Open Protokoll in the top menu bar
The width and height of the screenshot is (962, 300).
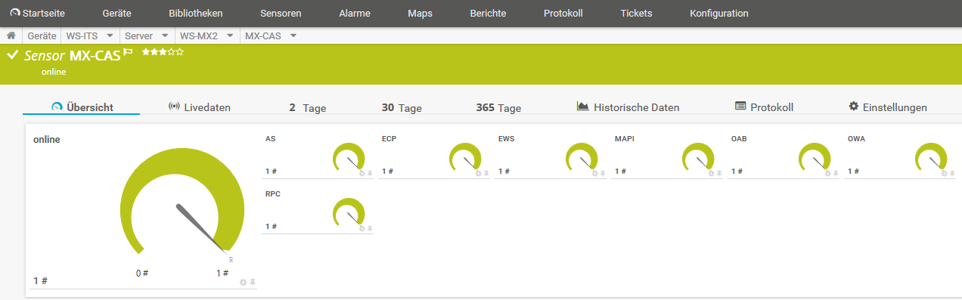(x=563, y=13)
